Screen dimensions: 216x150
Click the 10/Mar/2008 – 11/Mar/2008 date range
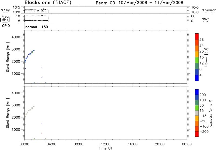coord(151,3)
